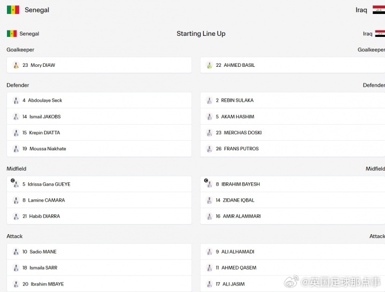Select player name AHMED BASIL
The width and height of the screenshot is (385, 292).
coord(240,65)
